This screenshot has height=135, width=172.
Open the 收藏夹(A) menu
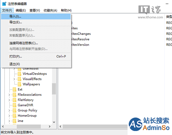tap(50, 10)
